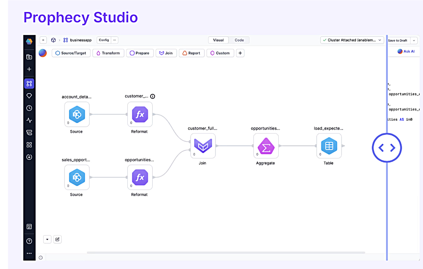Click the circled download arrow sidebar icon

coord(29,157)
